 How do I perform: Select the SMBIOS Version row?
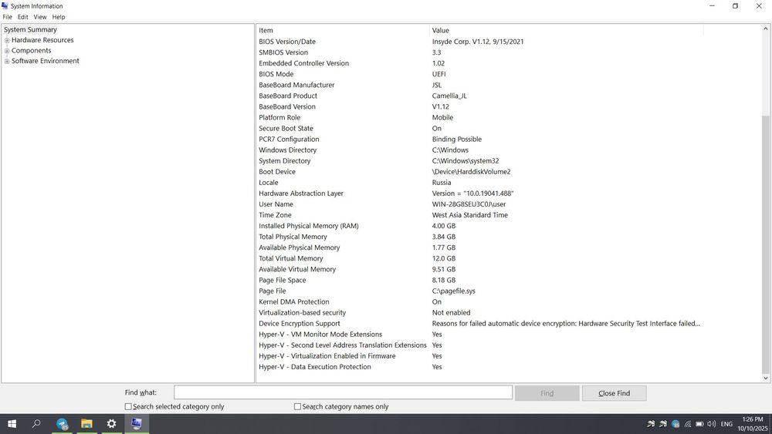(x=480, y=52)
